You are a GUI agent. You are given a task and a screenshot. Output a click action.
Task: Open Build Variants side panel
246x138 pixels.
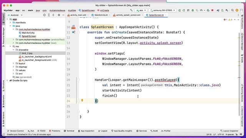3,119
